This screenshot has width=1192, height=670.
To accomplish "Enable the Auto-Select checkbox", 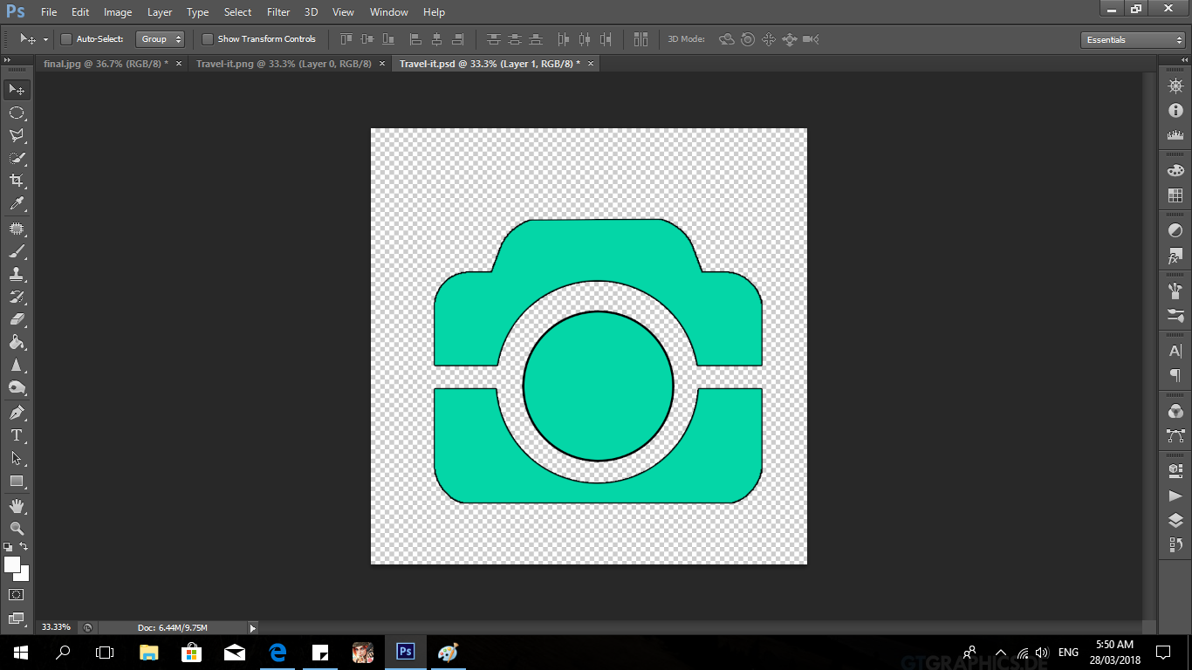I will [x=66, y=39].
